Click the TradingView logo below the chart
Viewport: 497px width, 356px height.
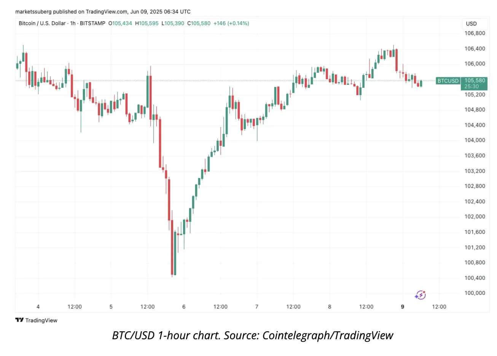pos(36,320)
